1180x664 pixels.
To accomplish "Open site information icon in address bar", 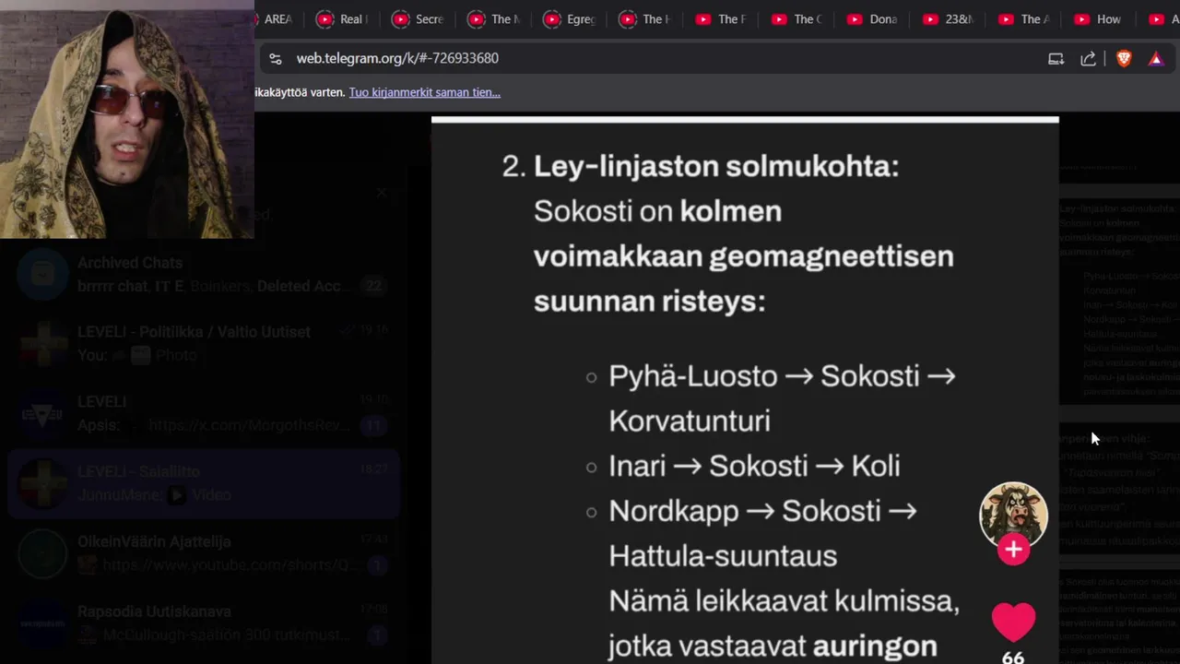I will click(275, 58).
